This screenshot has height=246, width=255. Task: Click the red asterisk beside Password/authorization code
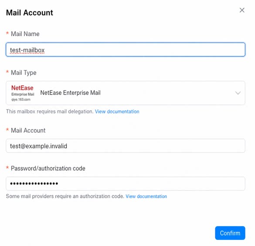point(7,167)
